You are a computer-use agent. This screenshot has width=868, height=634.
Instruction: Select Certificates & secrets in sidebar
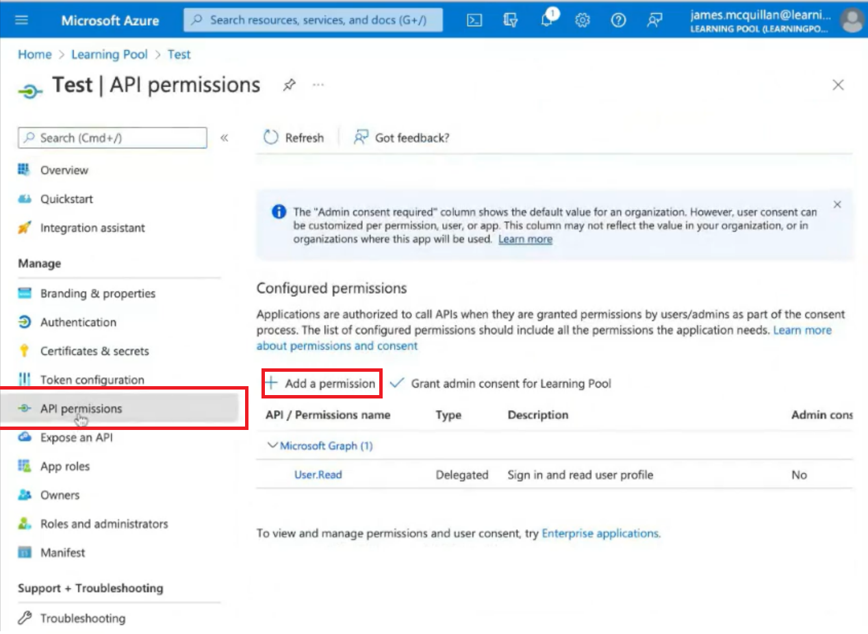[x=94, y=351]
